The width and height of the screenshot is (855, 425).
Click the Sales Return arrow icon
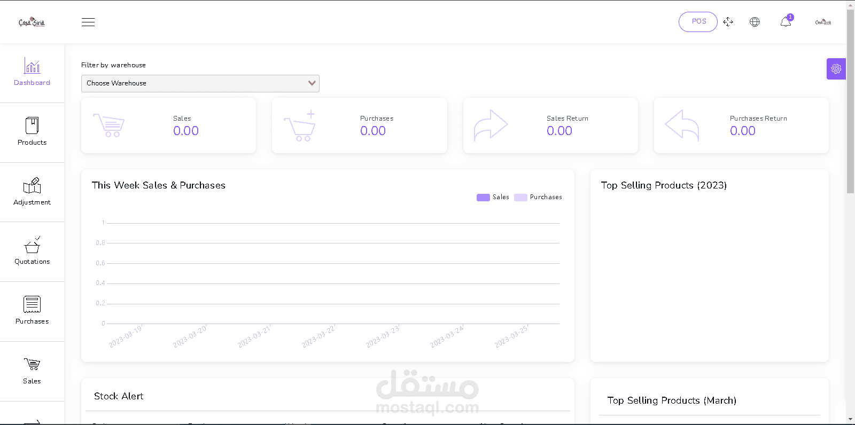coord(491,125)
